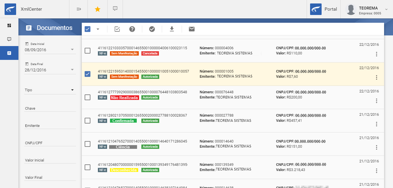Viewport: 393px width, 188px height.
Task: Click Autorizada tag on document 000014640
Action: (x=150, y=147)
